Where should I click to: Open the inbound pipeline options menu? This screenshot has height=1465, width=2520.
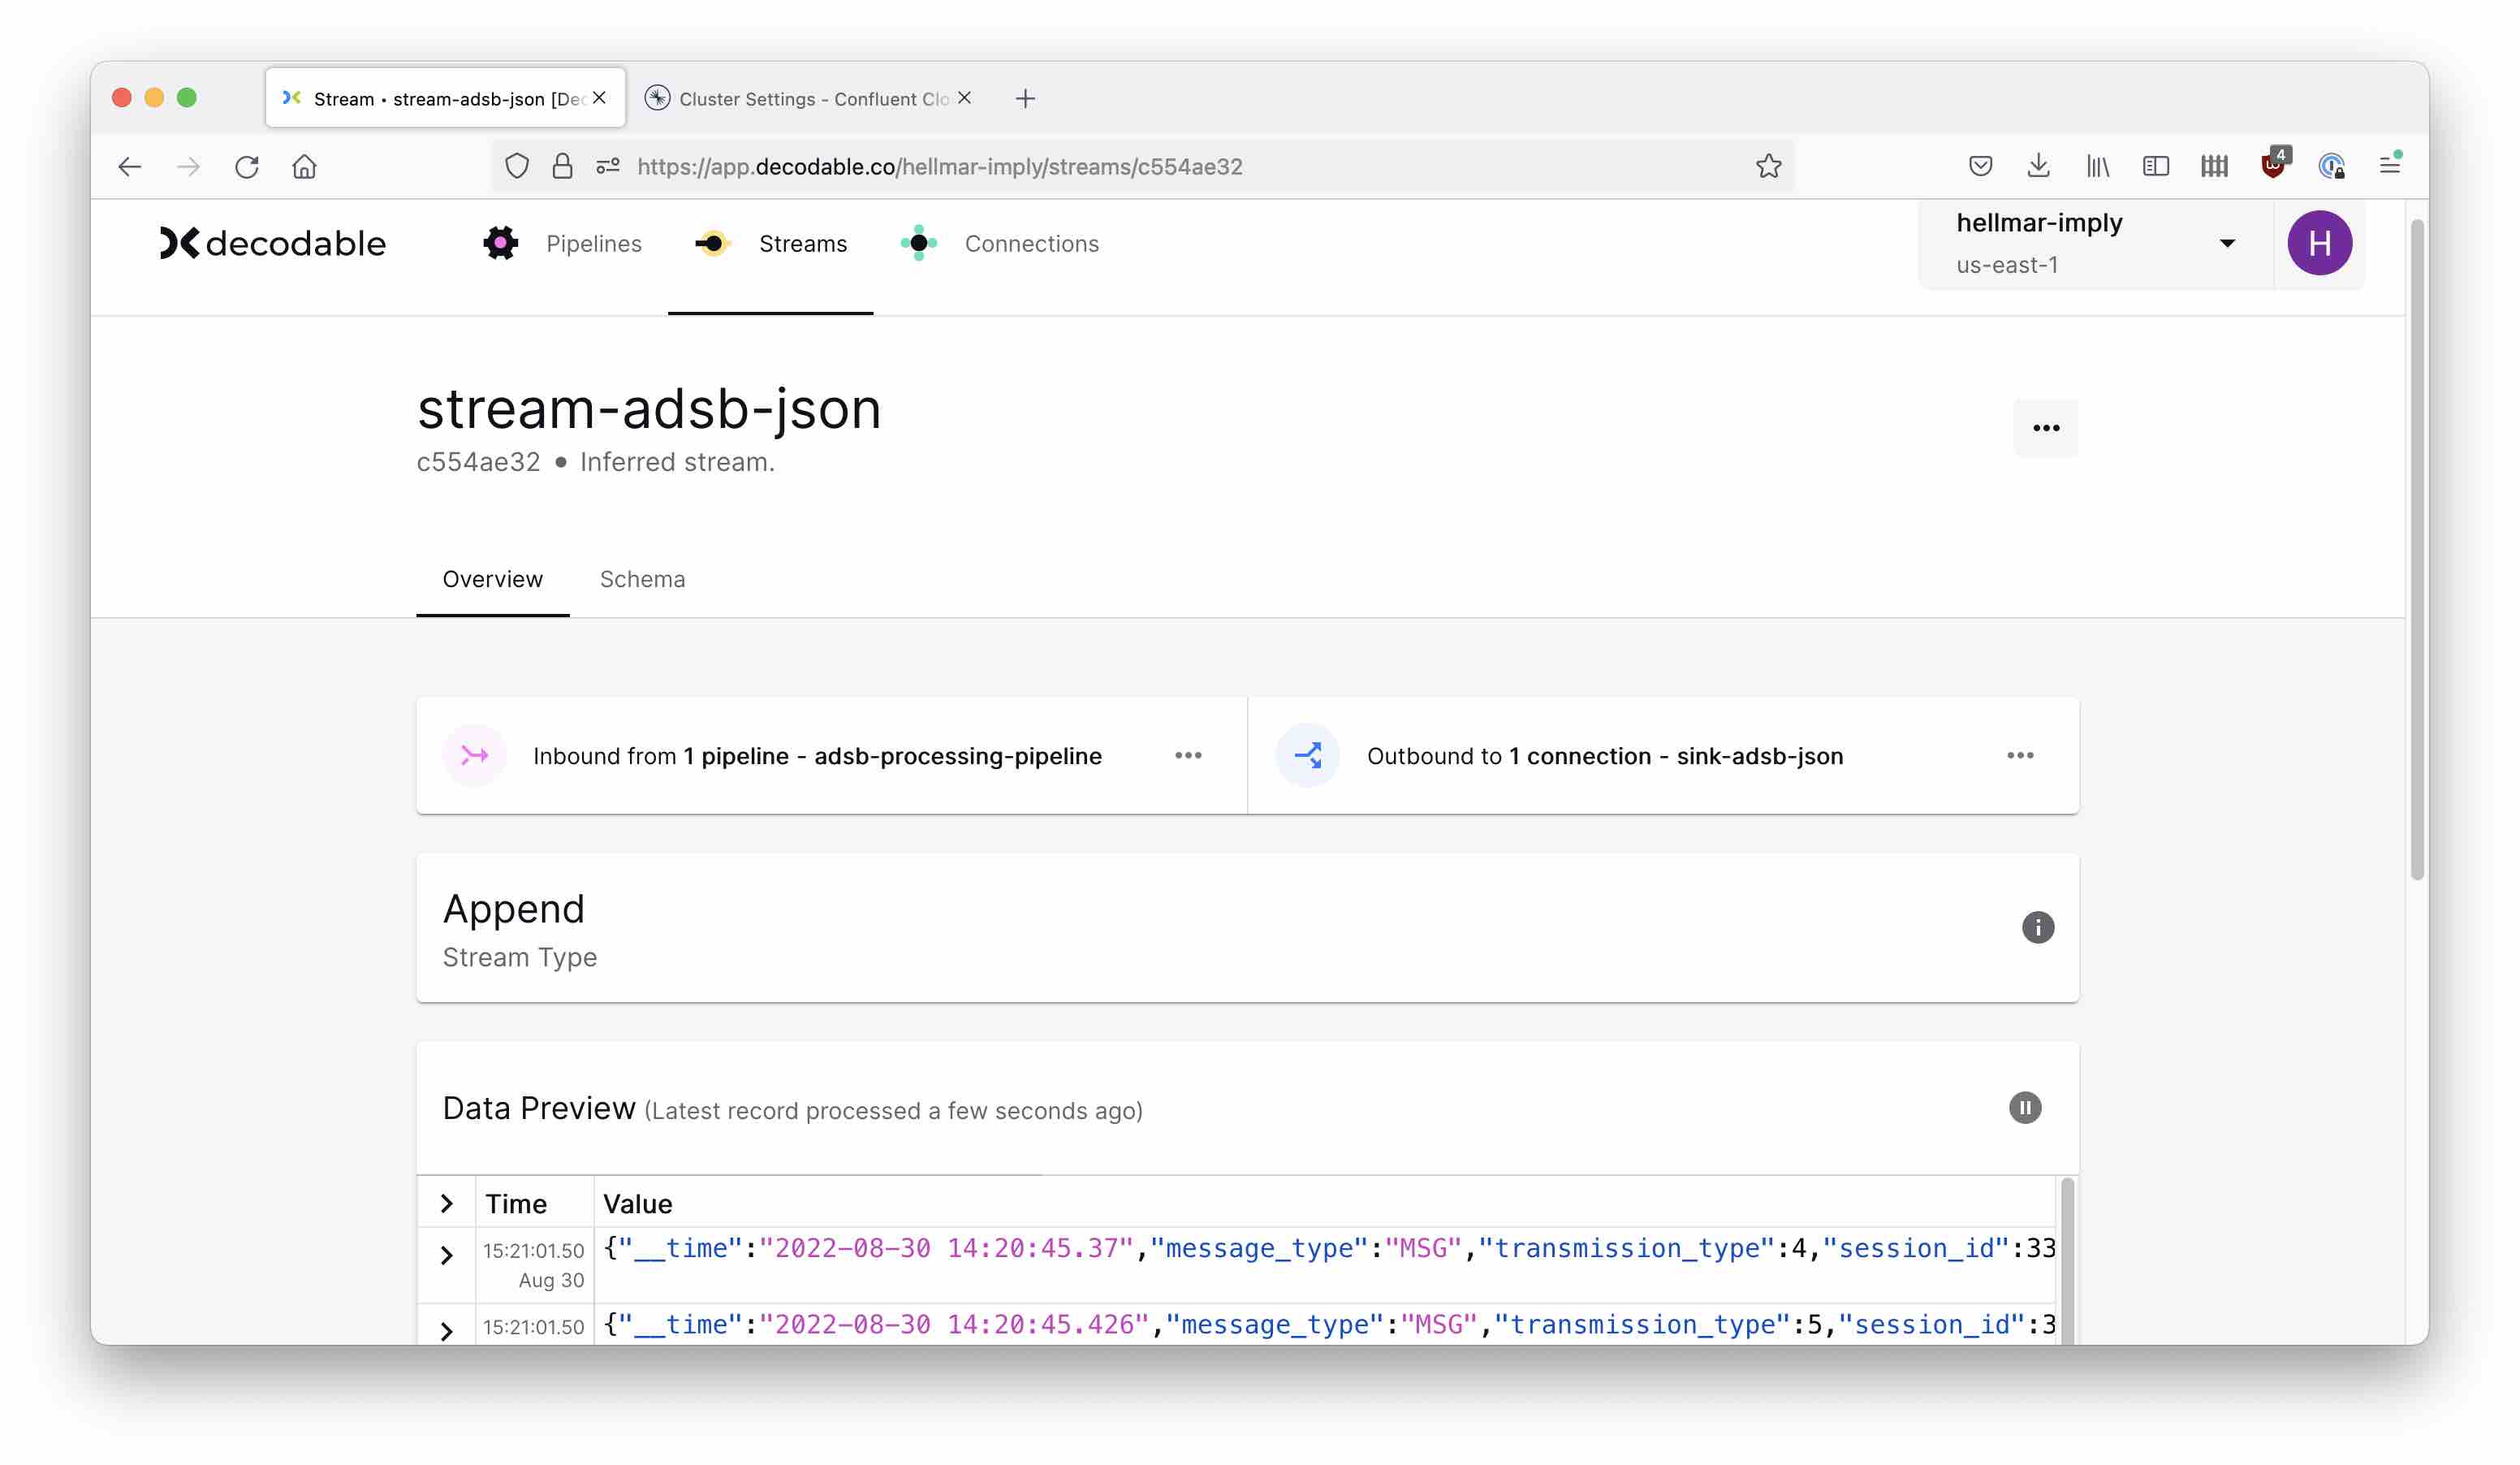(x=1188, y=755)
